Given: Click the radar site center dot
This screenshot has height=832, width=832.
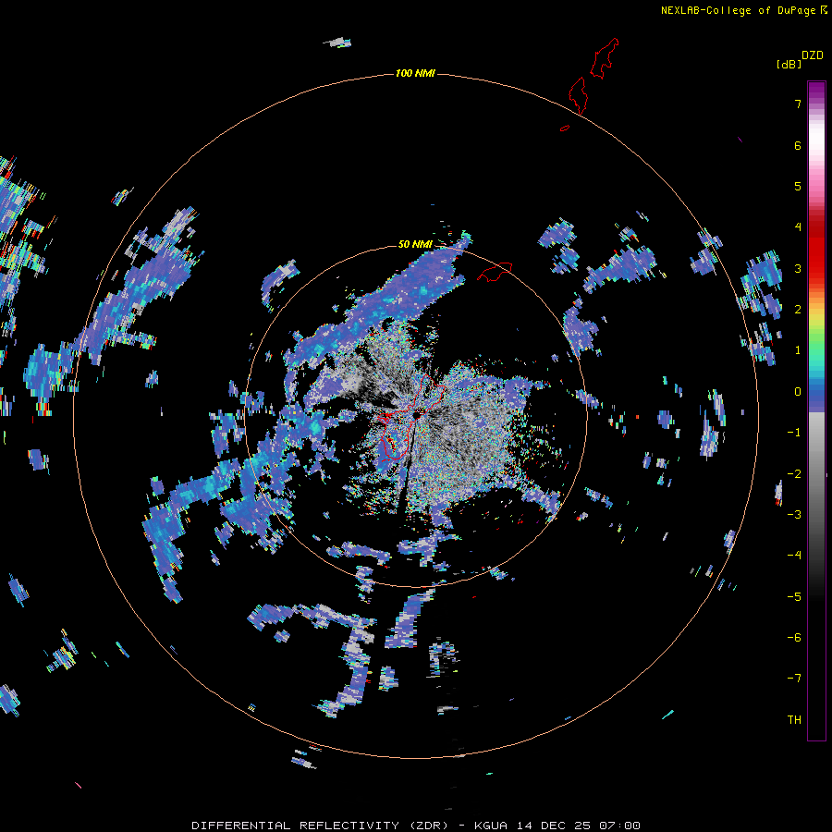Looking at the screenshot, I should click(x=418, y=415).
